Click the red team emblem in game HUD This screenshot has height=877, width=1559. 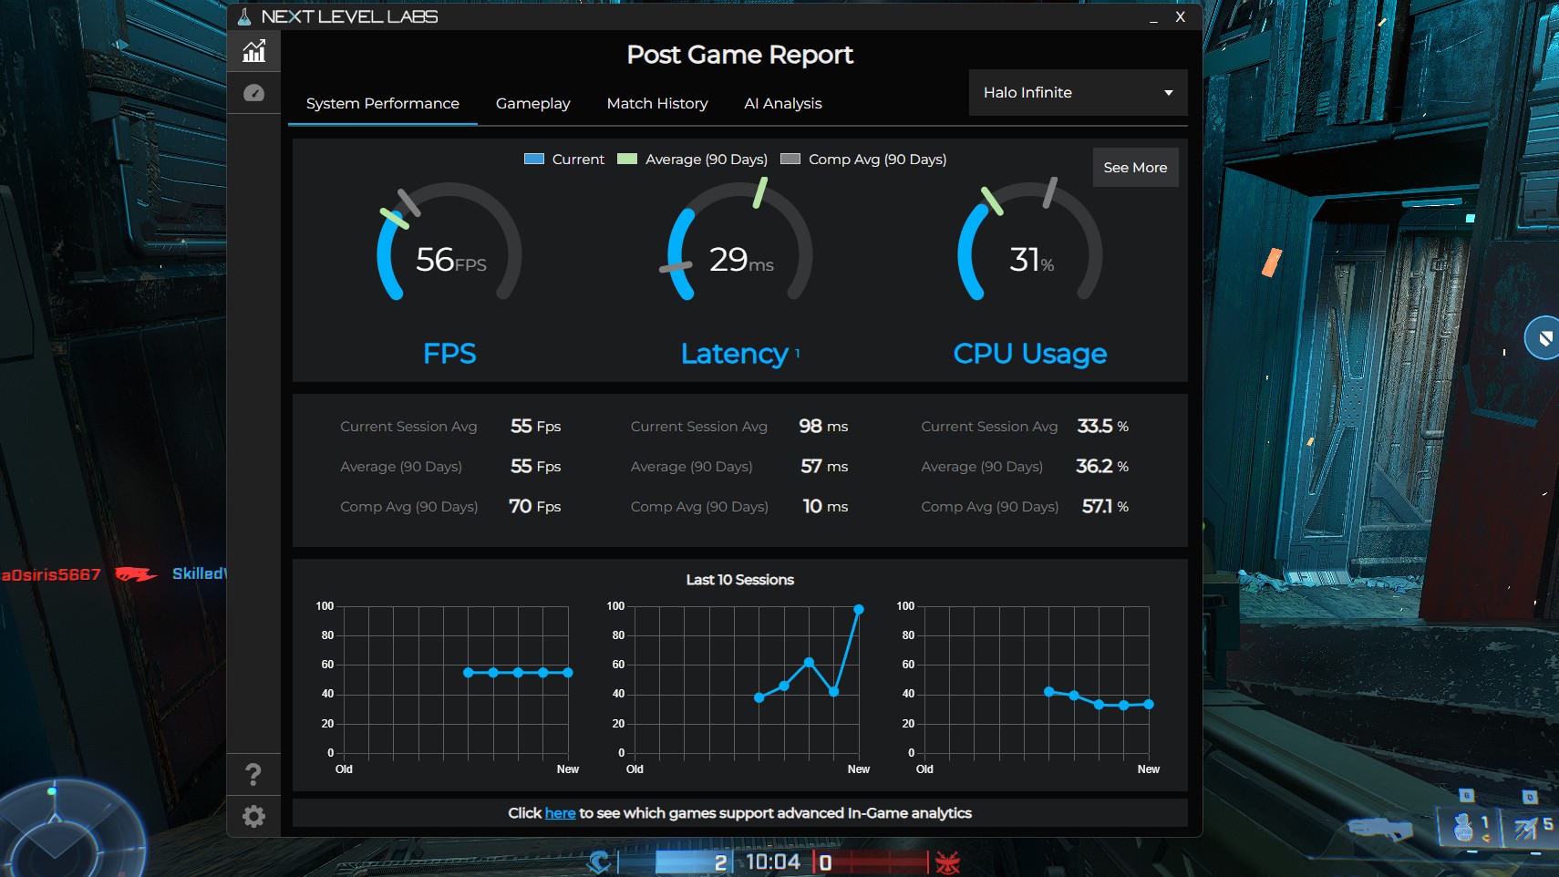(948, 862)
